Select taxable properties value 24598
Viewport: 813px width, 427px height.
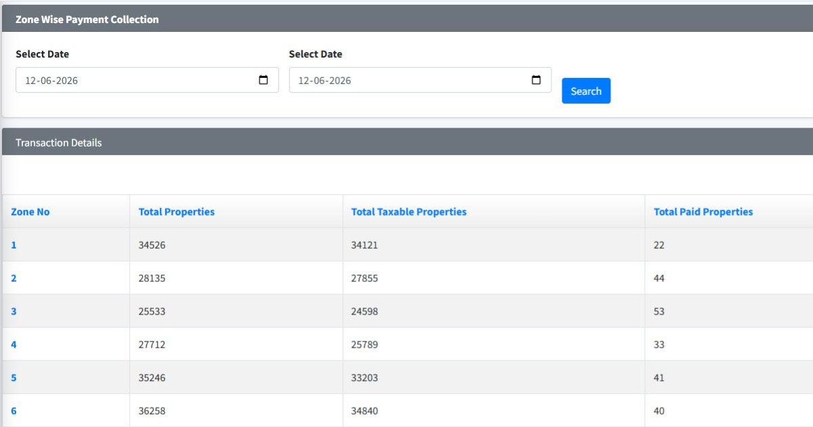tap(364, 311)
